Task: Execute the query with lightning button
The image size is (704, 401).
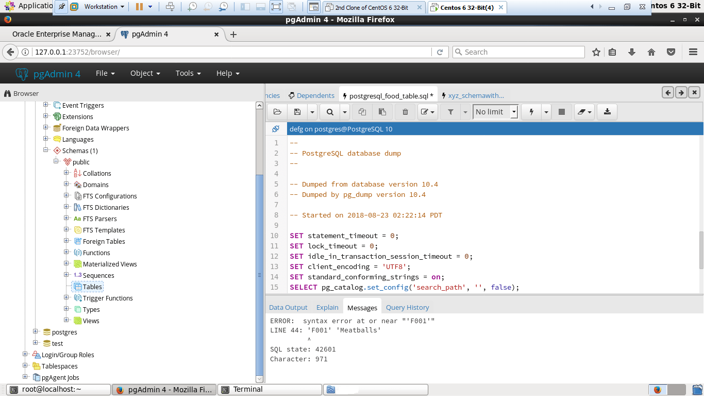Action: pos(531,112)
